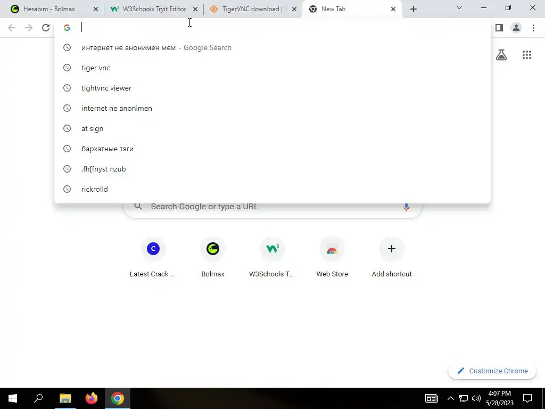Open File Explorer from taskbar
The width and height of the screenshot is (545, 409).
[65, 398]
